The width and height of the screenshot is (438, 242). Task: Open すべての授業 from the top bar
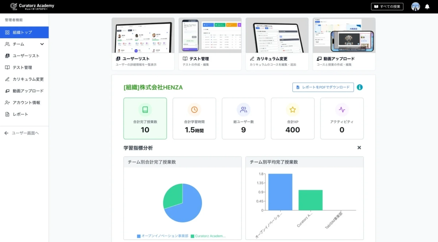[x=387, y=6]
